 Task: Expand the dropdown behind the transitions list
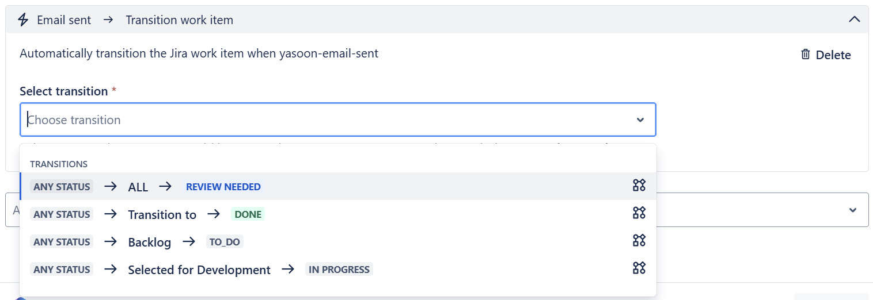(x=853, y=210)
